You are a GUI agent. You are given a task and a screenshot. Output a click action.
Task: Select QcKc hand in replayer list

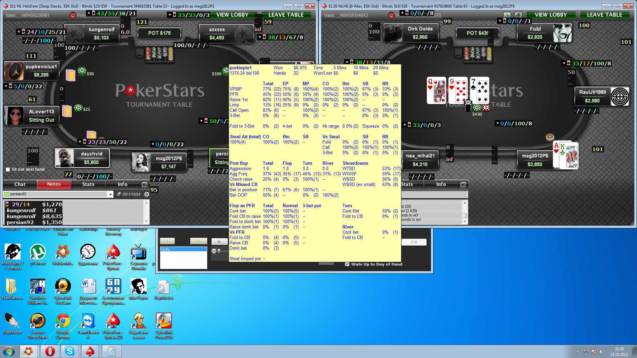click(183, 249)
